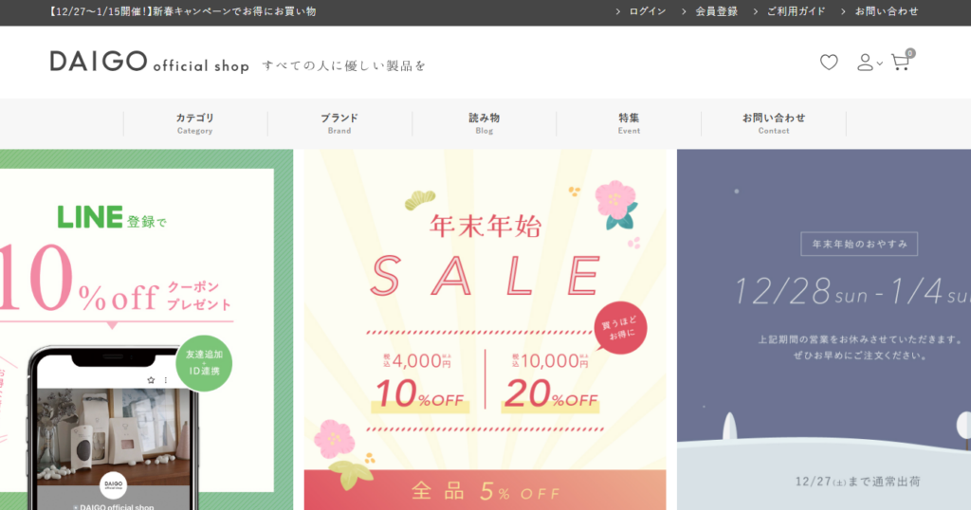Open the カテゴリ Category menu
The height and width of the screenshot is (510, 971).
pos(195,123)
